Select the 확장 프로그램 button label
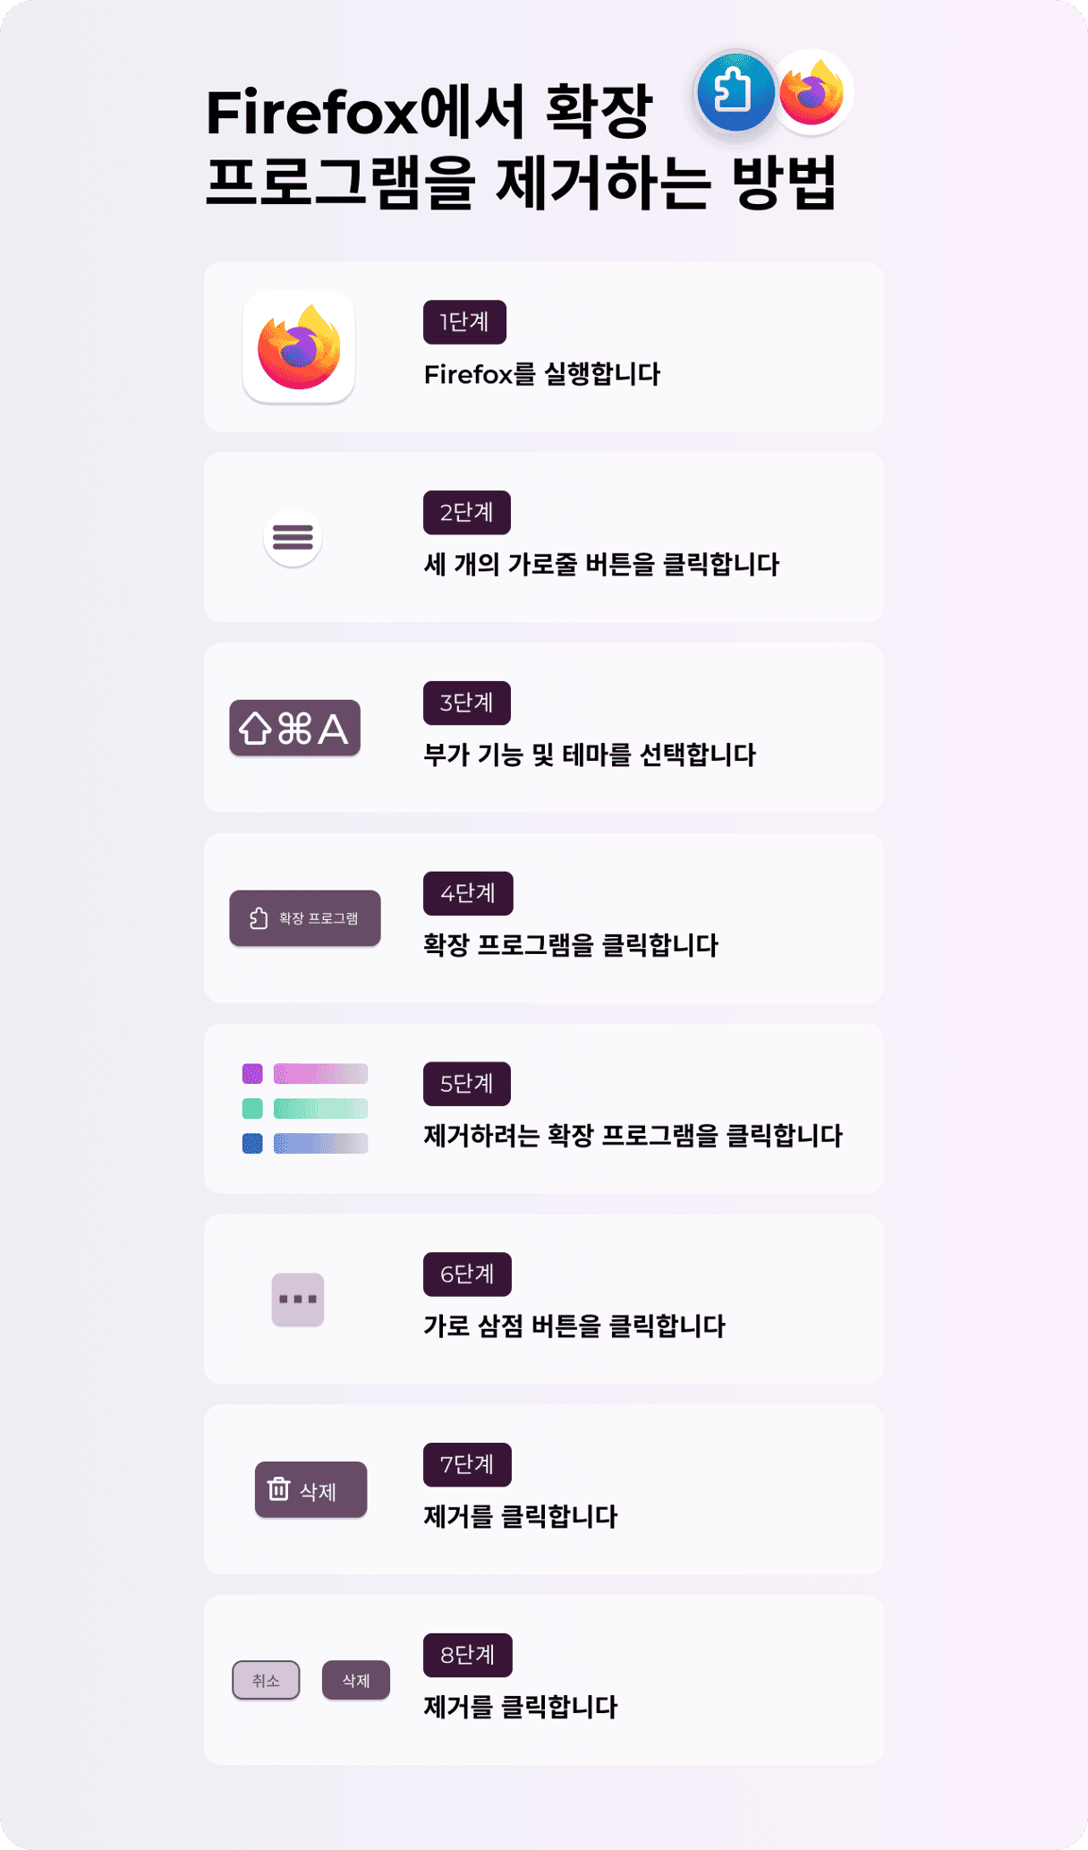Screen dimensions: 1088x1850 click(x=319, y=918)
